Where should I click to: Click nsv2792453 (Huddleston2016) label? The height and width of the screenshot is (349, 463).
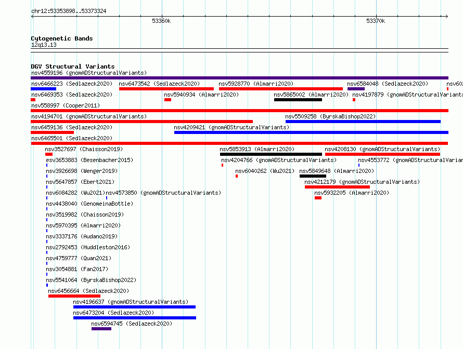88,247
